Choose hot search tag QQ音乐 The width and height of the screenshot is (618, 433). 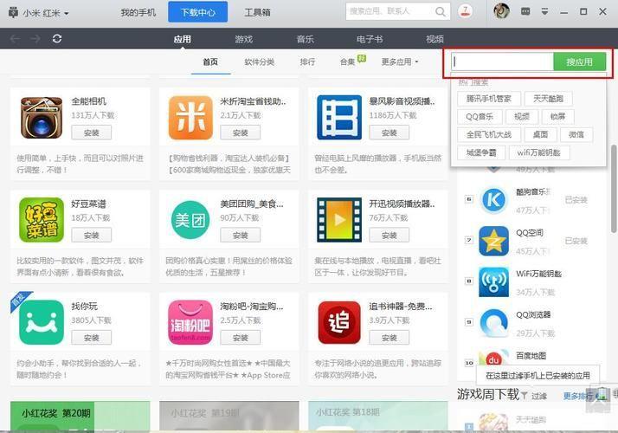(480, 117)
